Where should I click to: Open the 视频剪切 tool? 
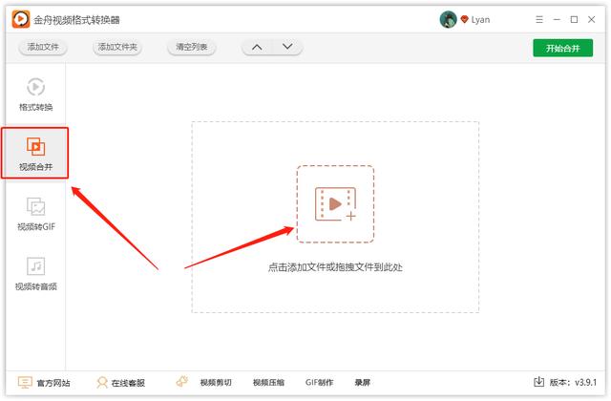tap(216, 383)
